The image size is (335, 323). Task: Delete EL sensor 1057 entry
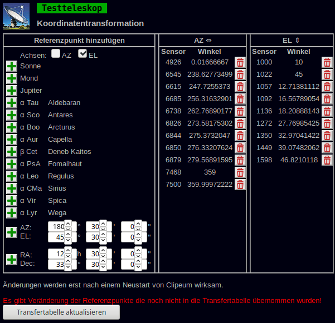[327, 87]
